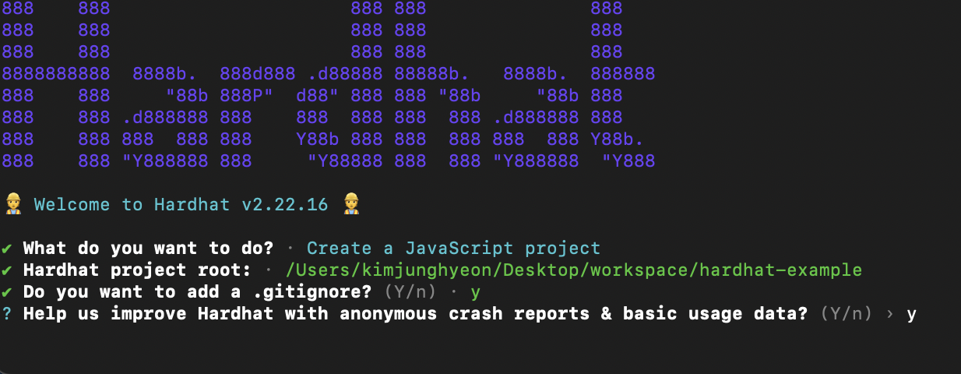This screenshot has height=374, width=961.
Task: Click the (Y/n) hint on the crash reports line
Action: pyautogui.click(x=846, y=314)
